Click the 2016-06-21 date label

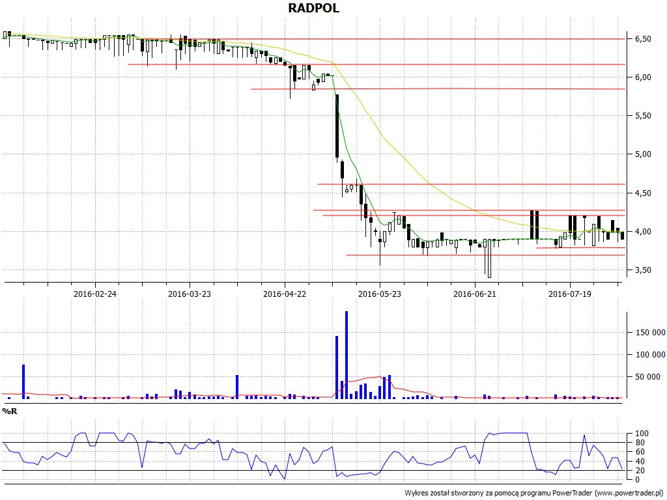click(x=475, y=294)
